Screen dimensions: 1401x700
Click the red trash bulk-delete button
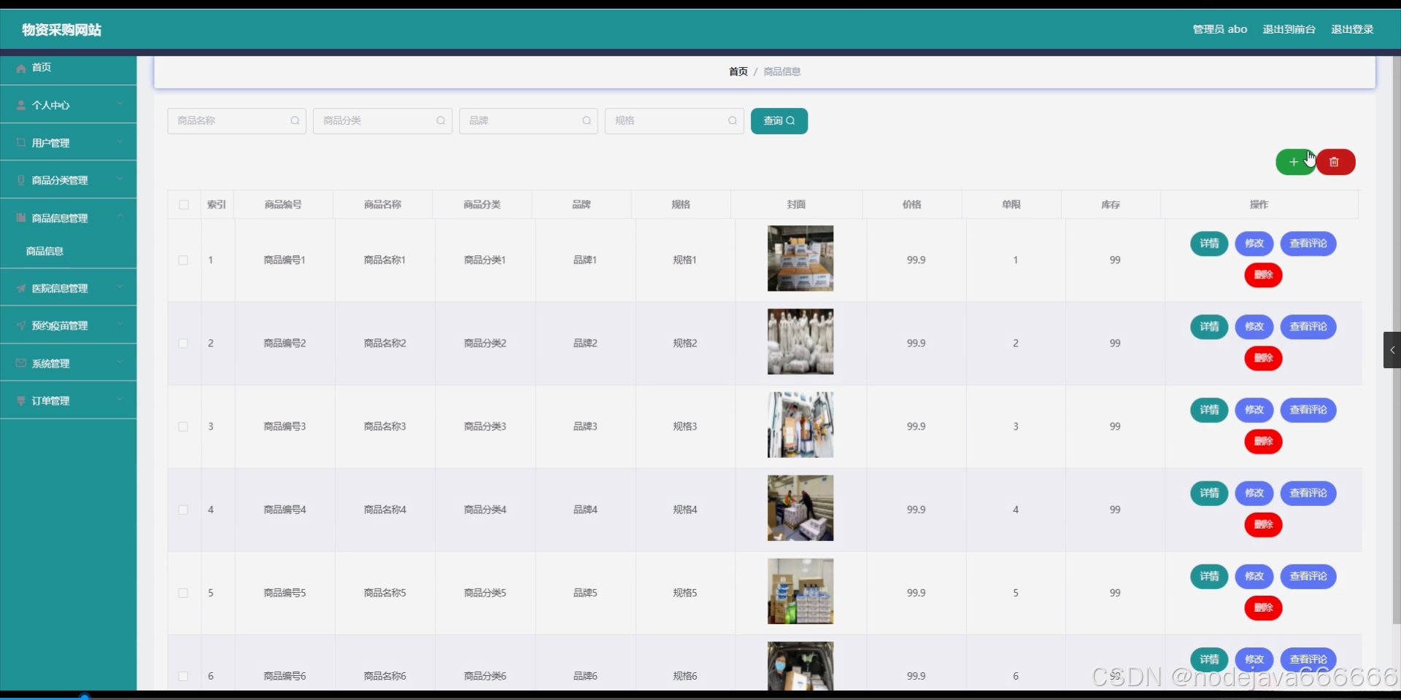point(1335,162)
